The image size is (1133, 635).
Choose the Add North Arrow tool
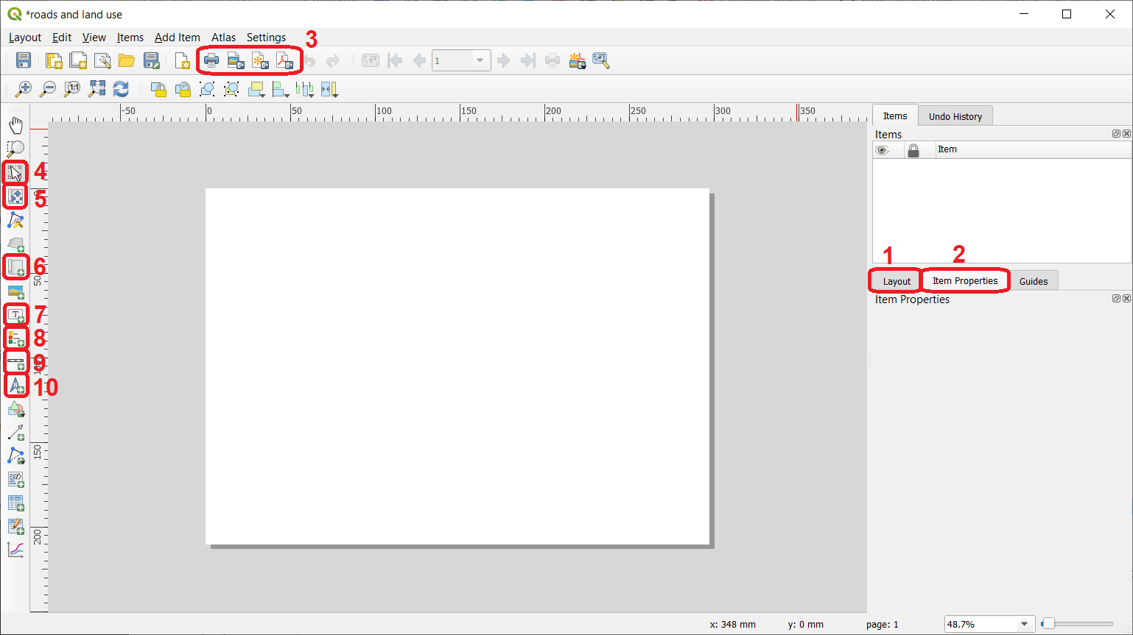15,386
